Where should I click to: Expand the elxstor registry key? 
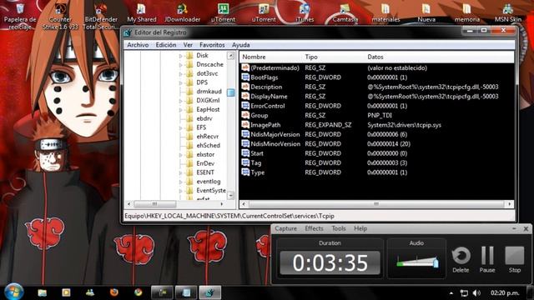click(x=181, y=155)
